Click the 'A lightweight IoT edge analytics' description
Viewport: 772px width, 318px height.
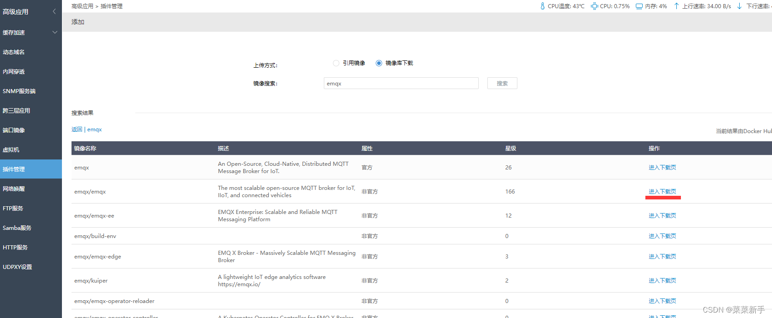[272, 281]
